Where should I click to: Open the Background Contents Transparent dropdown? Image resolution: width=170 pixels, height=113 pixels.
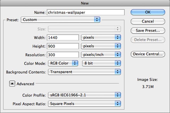[x=84, y=72]
